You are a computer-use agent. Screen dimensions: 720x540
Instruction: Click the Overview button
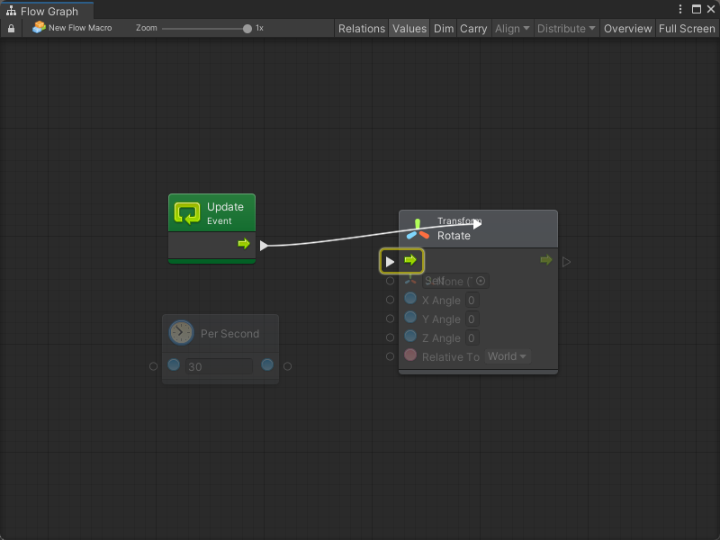point(627,29)
